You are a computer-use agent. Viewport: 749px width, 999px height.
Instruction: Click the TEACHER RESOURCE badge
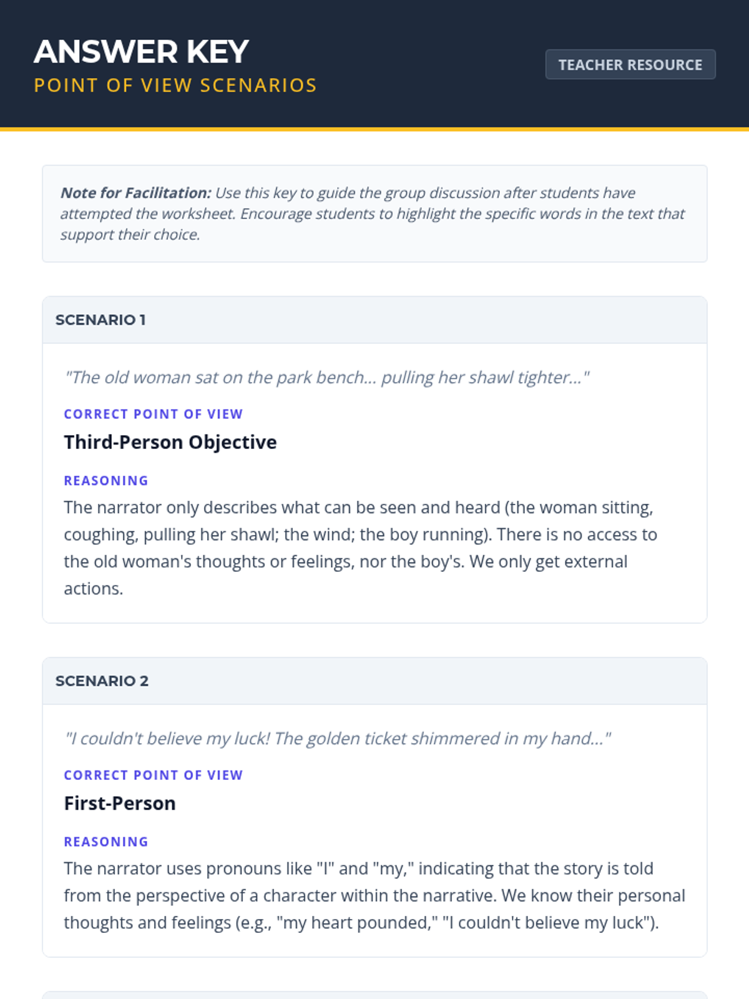pos(630,64)
